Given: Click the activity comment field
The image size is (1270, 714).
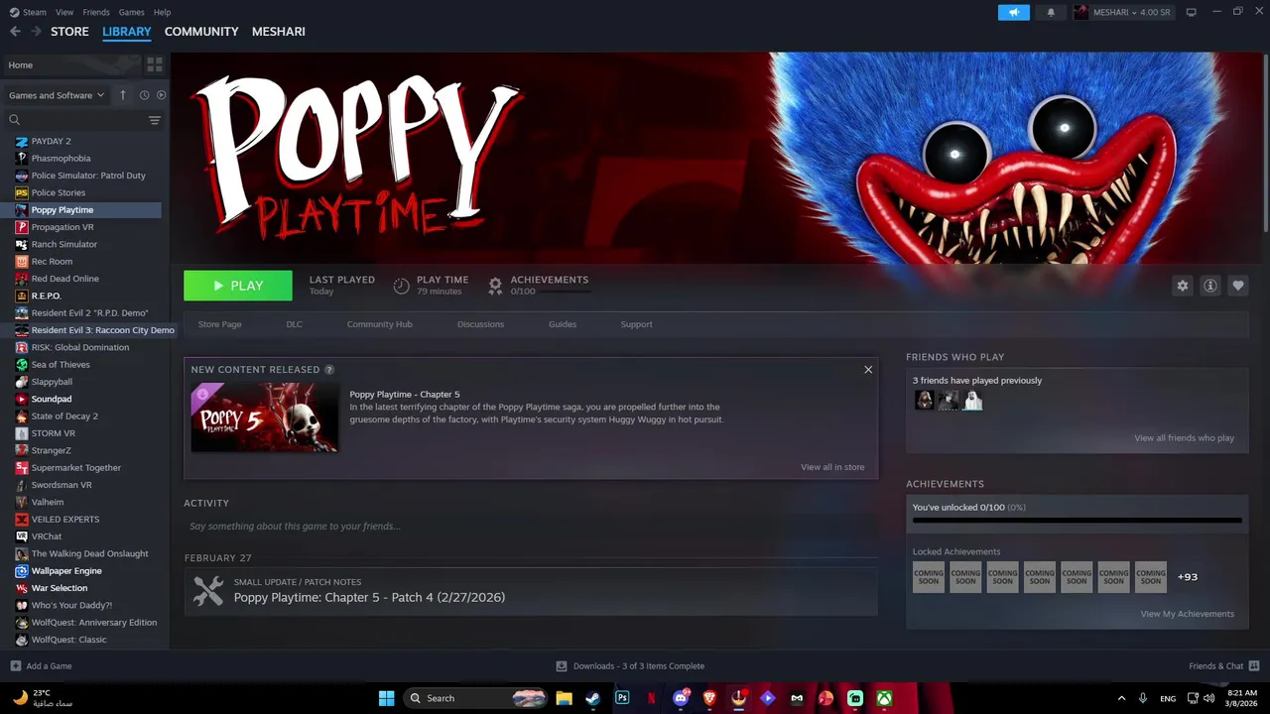Looking at the screenshot, I should click(x=530, y=527).
